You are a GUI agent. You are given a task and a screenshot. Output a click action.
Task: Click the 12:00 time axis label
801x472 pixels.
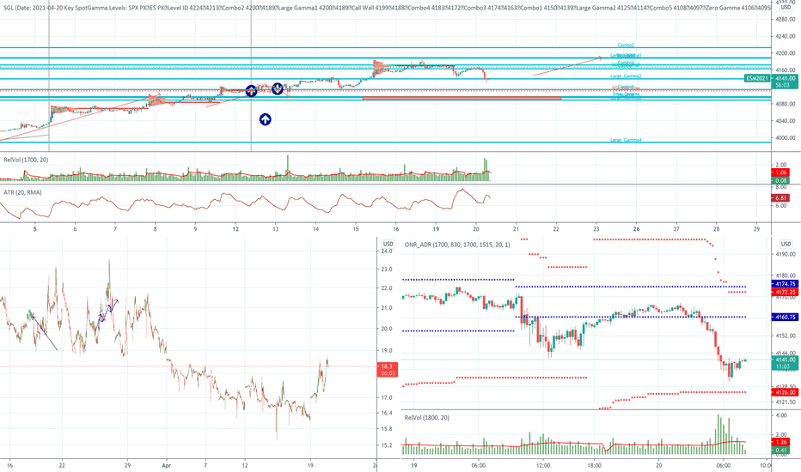543,465
